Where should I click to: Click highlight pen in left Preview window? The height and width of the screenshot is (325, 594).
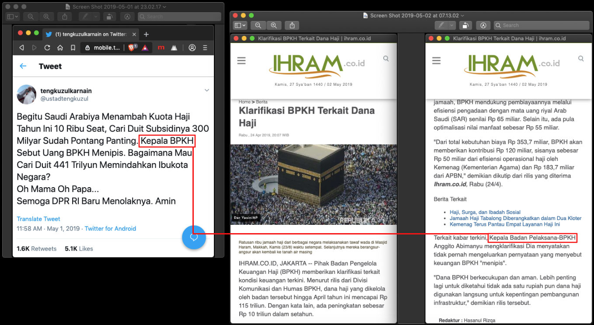[86, 17]
